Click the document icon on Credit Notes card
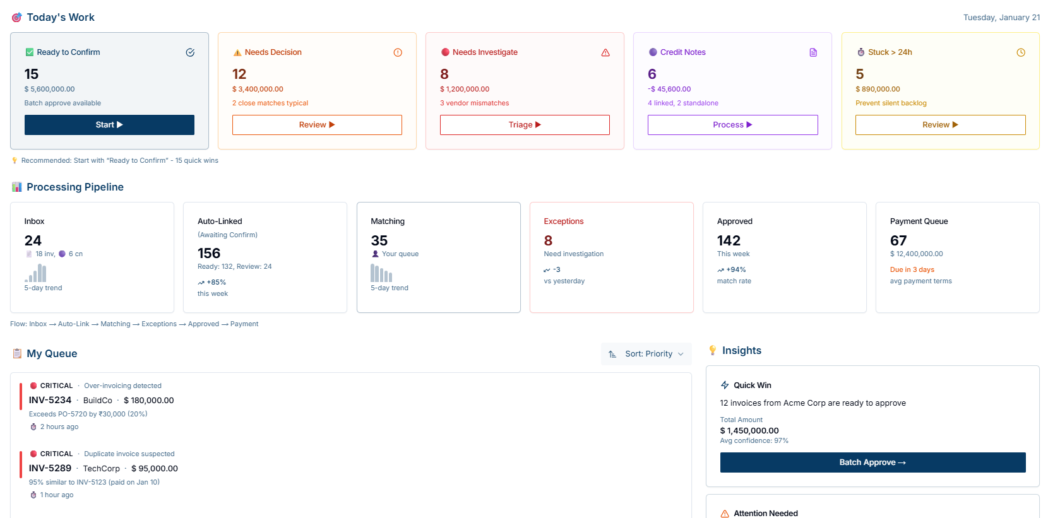Image resolution: width=1048 pixels, height=518 pixels. click(813, 52)
